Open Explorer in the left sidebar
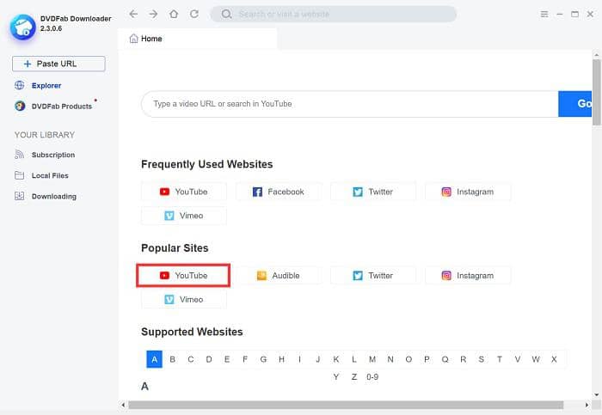This screenshot has width=602, height=415. click(46, 85)
